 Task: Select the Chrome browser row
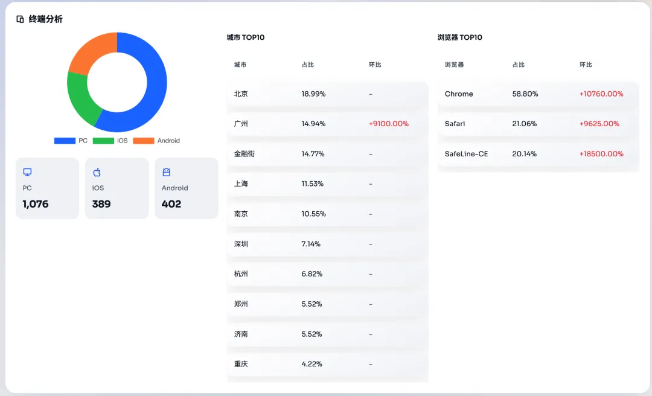point(538,94)
